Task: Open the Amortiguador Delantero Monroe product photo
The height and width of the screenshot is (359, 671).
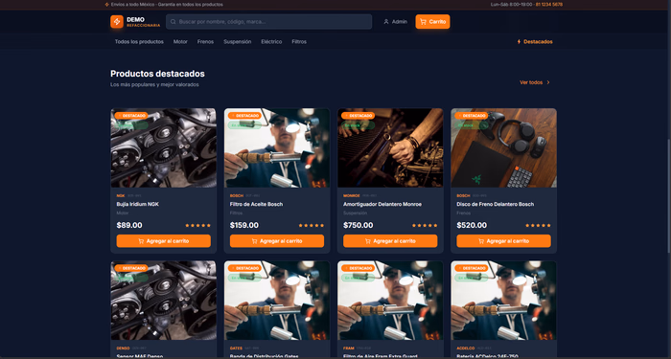Action: 390,147
